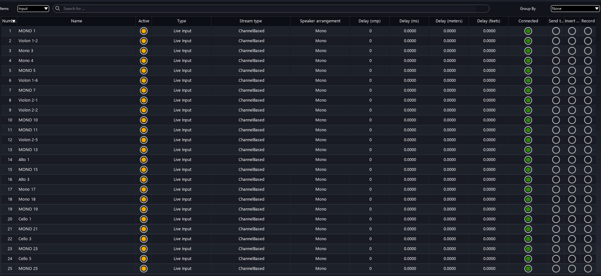The image size is (601, 276).
Task: Click Connected indicator for Cello 5
Action: point(528,259)
